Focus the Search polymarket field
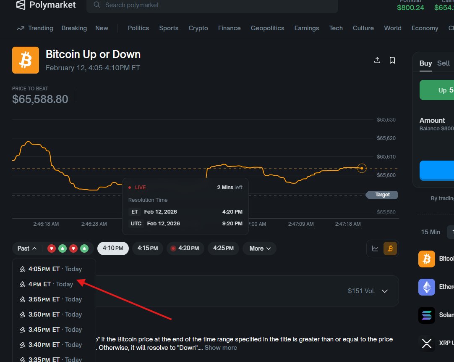 tap(212, 5)
